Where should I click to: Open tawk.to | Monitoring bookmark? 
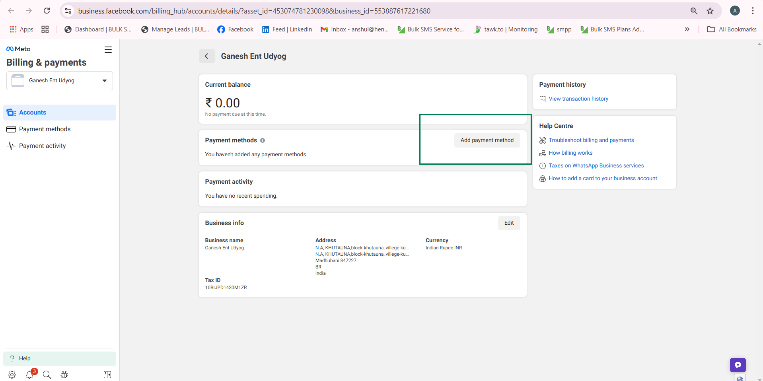pyautogui.click(x=505, y=29)
